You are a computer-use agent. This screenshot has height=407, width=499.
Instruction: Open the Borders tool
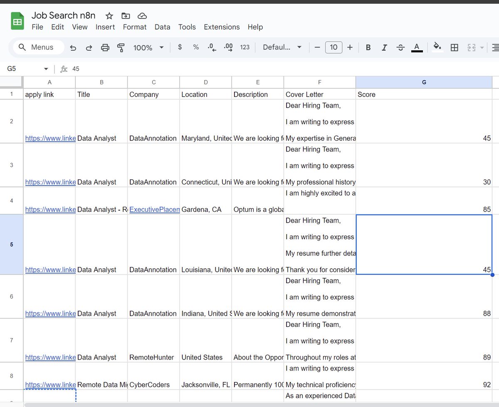tap(455, 47)
